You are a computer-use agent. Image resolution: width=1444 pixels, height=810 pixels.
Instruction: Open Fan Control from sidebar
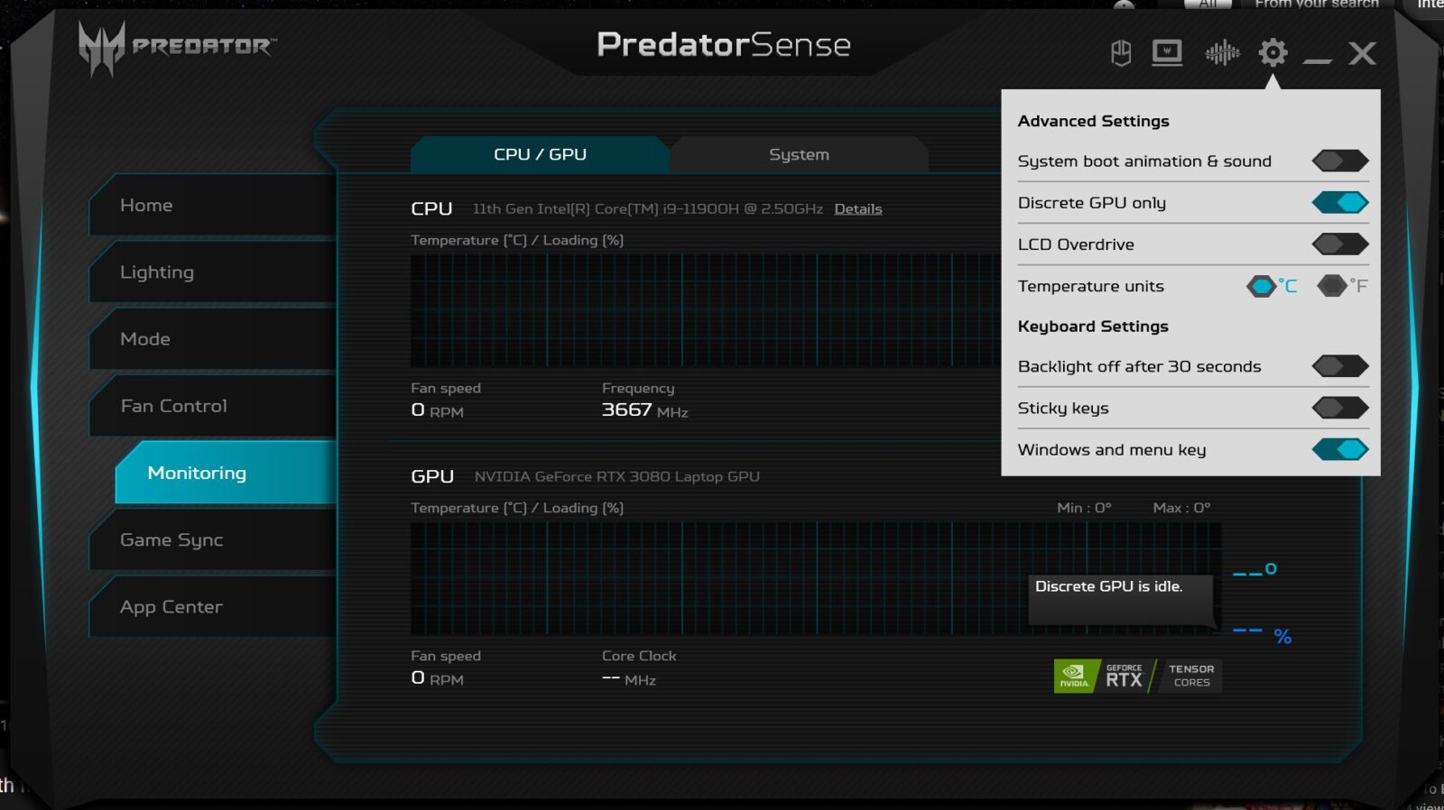pos(174,406)
